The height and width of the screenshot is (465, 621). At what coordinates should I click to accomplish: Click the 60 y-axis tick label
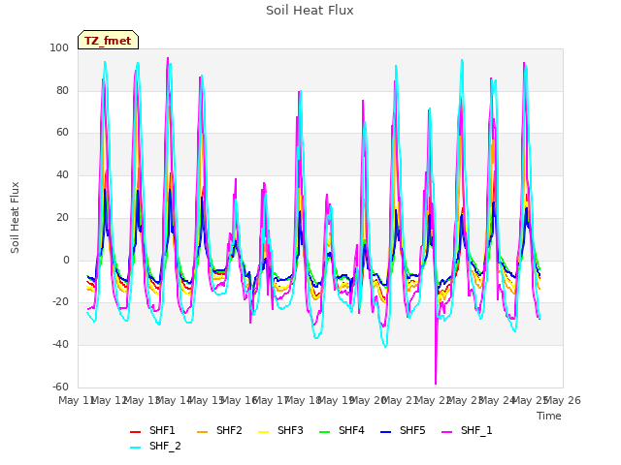[x=62, y=132]
